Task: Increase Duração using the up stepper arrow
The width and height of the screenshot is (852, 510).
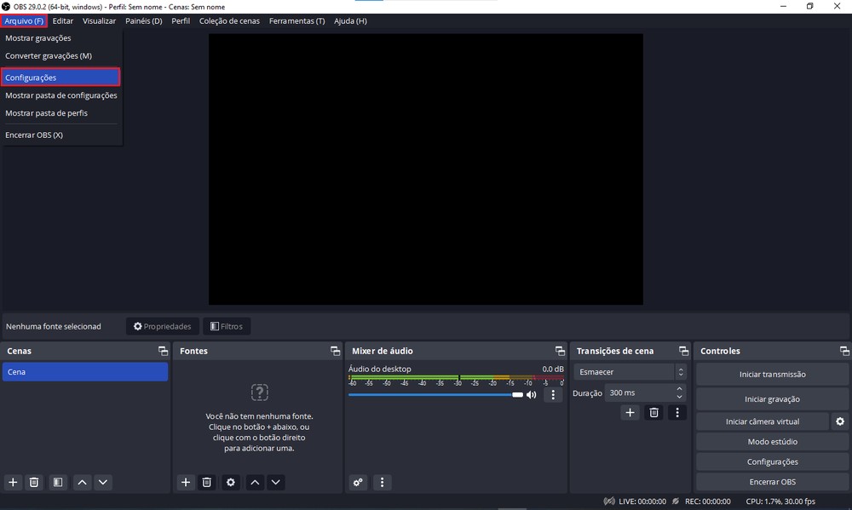Action: click(679, 388)
